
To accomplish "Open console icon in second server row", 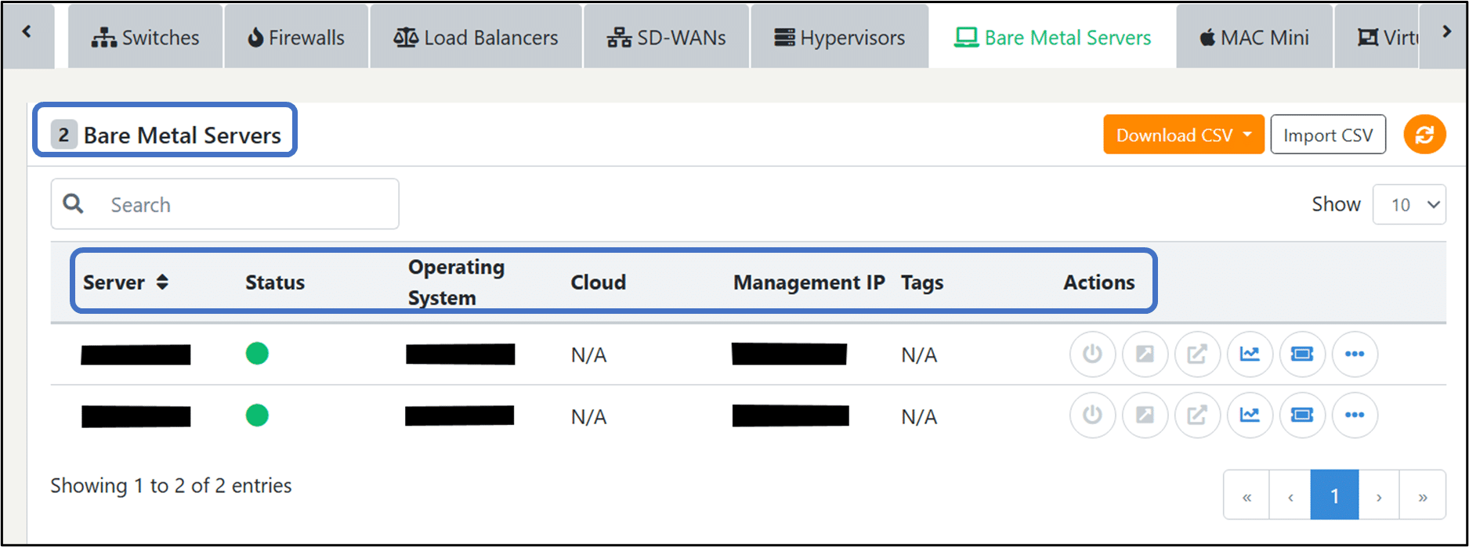I will (x=1145, y=415).
